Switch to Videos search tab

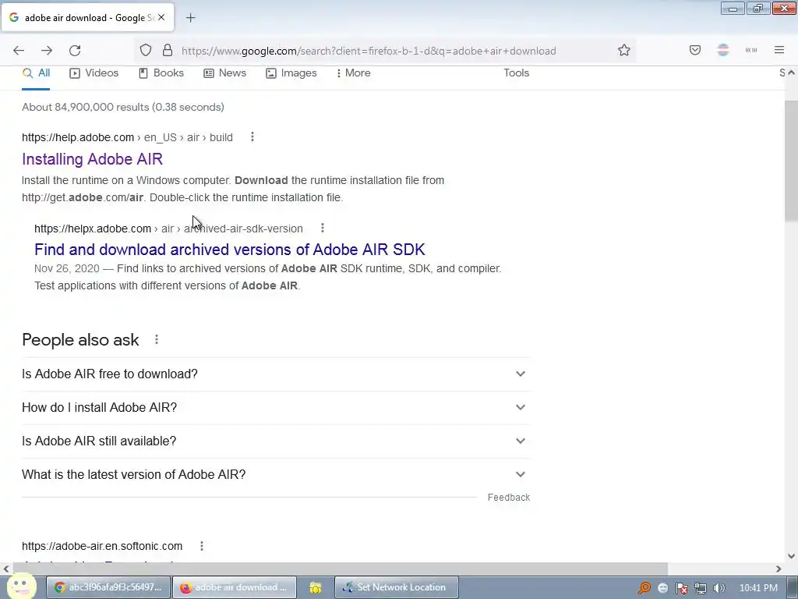[94, 73]
